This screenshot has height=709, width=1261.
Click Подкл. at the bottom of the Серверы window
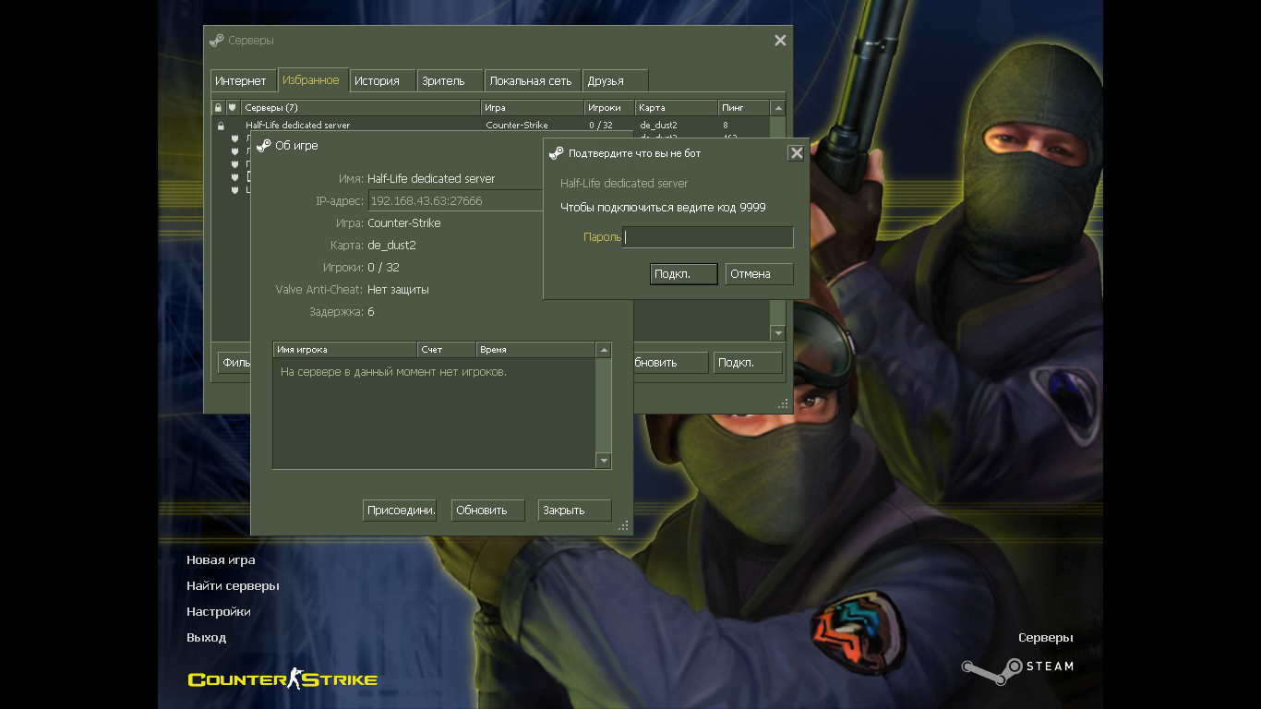[749, 363]
